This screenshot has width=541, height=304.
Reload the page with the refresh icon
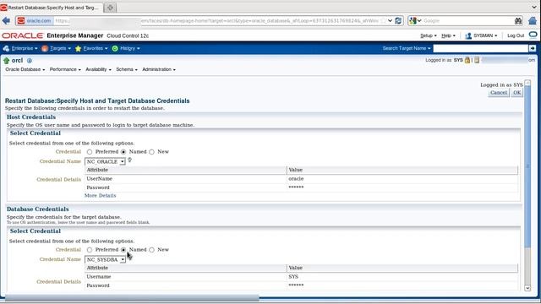tap(398, 20)
